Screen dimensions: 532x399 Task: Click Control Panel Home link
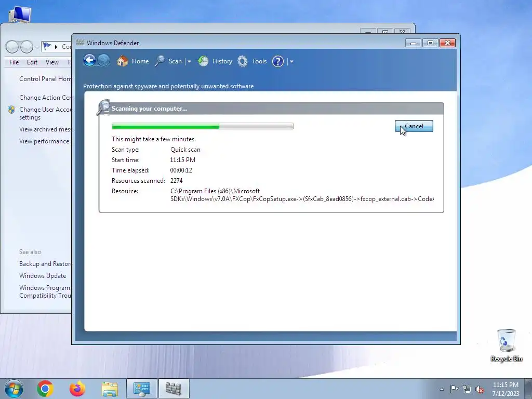pos(45,79)
